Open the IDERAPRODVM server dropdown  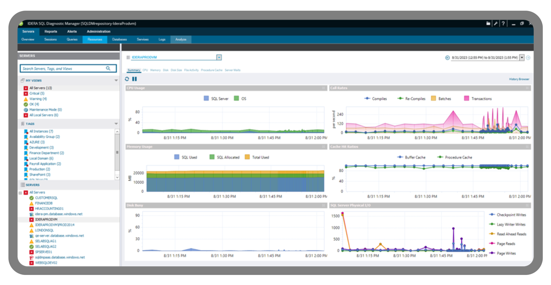219,57
